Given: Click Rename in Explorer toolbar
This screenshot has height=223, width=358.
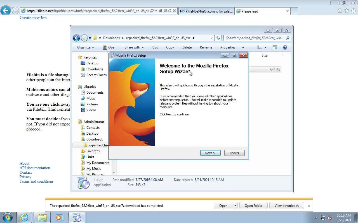Looking at the screenshot, I should (x=206, y=47).
